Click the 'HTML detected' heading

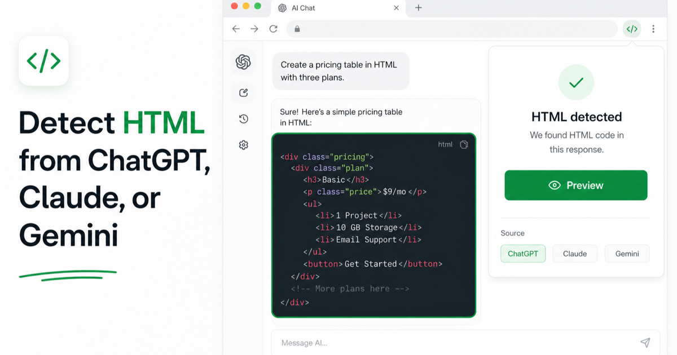pyautogui.click(x=577, y=117)
